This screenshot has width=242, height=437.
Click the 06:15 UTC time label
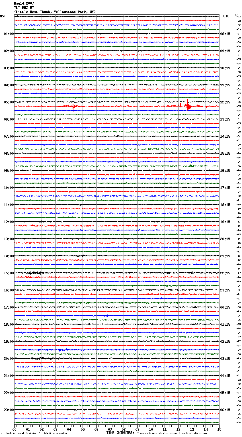tap(225, 410)
